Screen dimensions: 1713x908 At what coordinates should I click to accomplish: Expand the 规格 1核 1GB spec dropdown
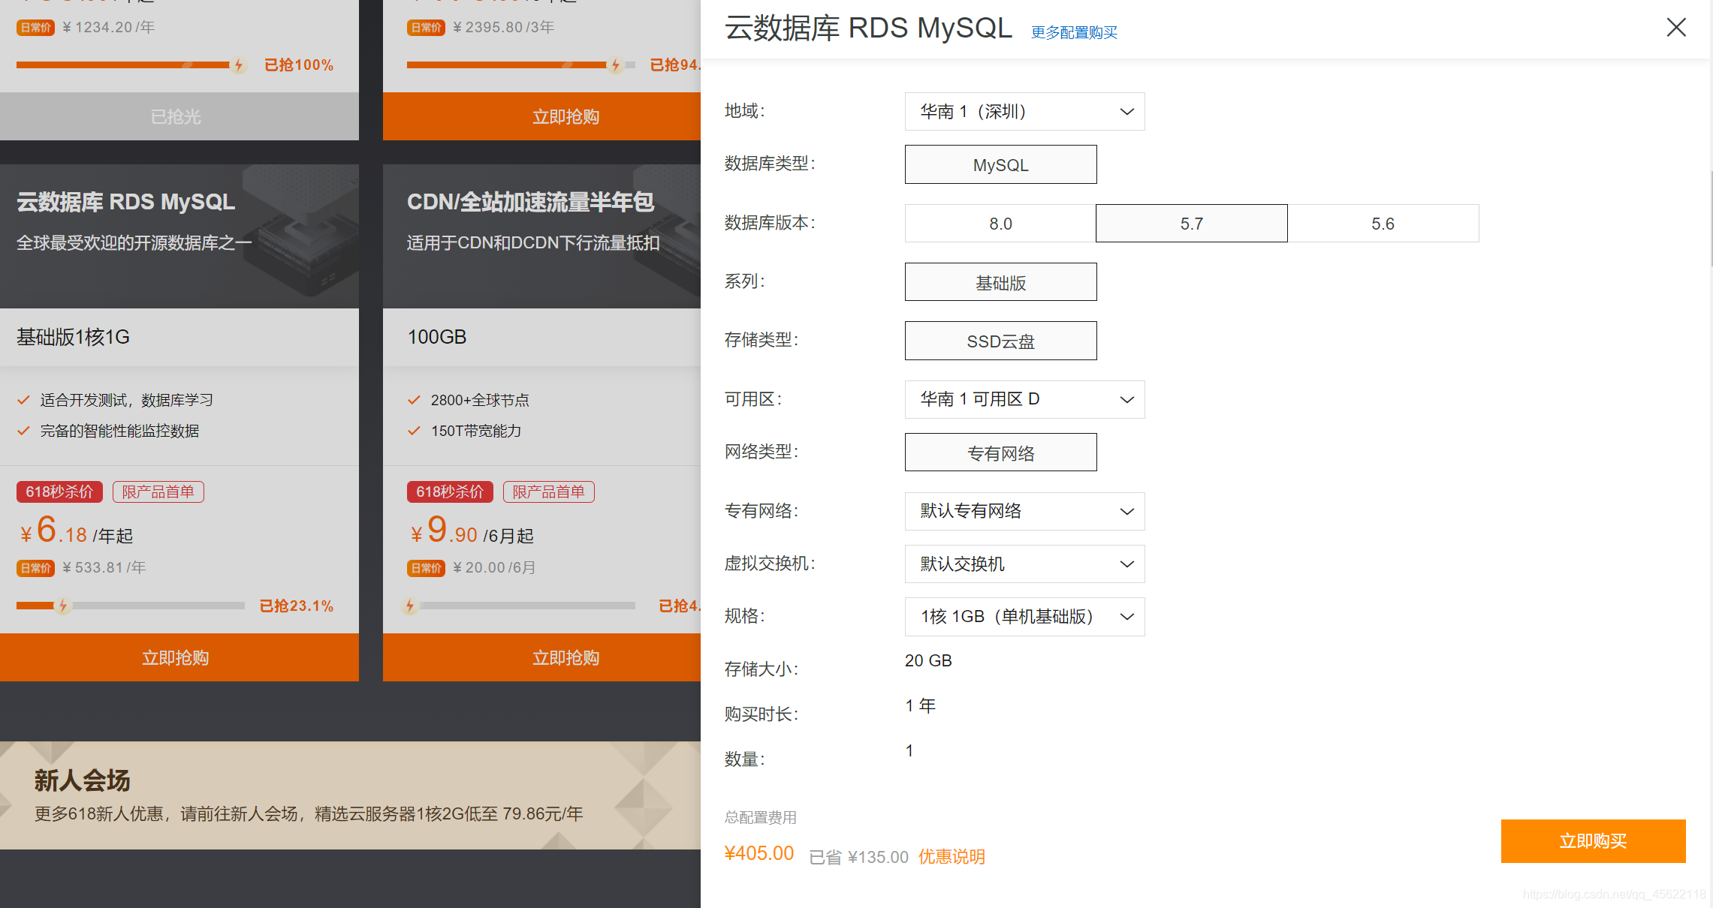coord(1024,617)
